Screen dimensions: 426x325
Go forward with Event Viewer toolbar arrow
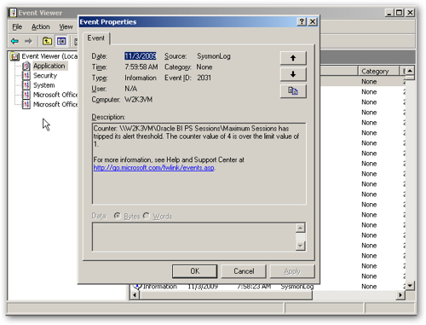(28, 41)
